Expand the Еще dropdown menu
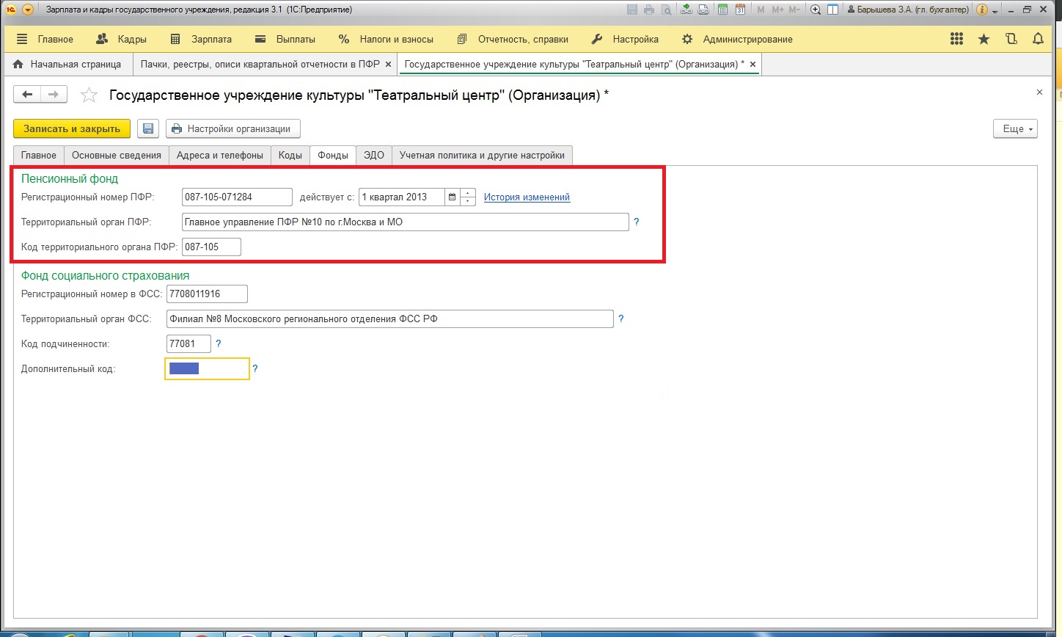Screen dimensions: 1062x637 [x=1015, y=128]
